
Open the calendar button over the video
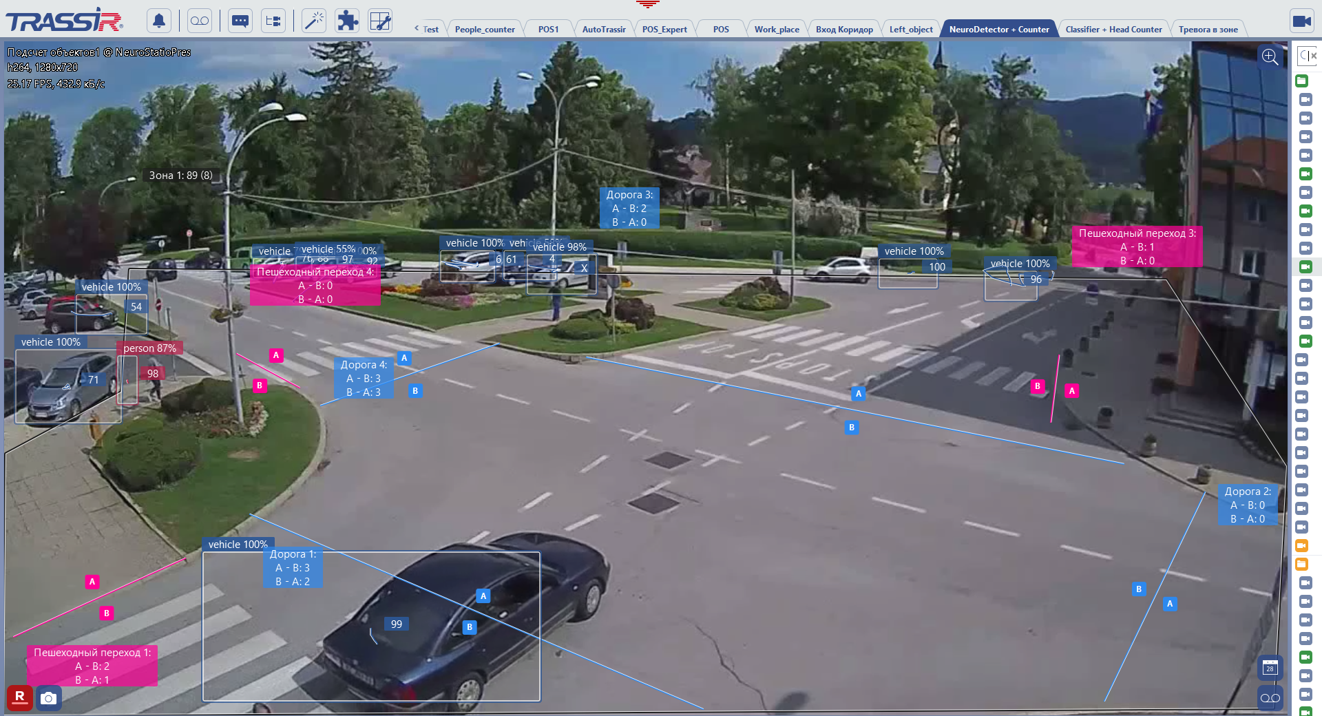click(1270, 668)
